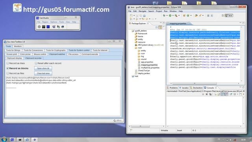The image size is (252, 142).
Task: Click the Eclipse Print toolbar icon
Action: 145,15
